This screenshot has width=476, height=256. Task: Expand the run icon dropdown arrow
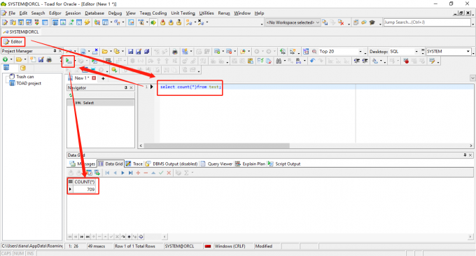pos(75,61)
